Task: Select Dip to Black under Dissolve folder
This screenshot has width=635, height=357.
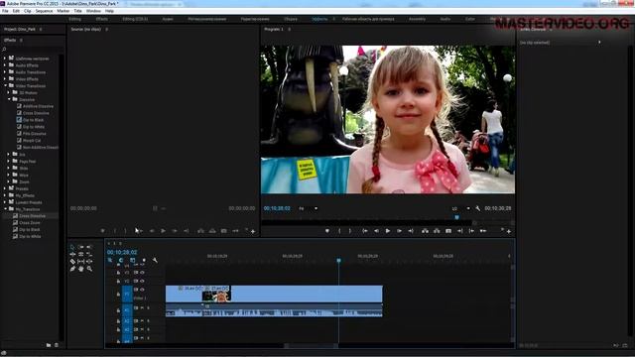Action: (x=33, y=120)
